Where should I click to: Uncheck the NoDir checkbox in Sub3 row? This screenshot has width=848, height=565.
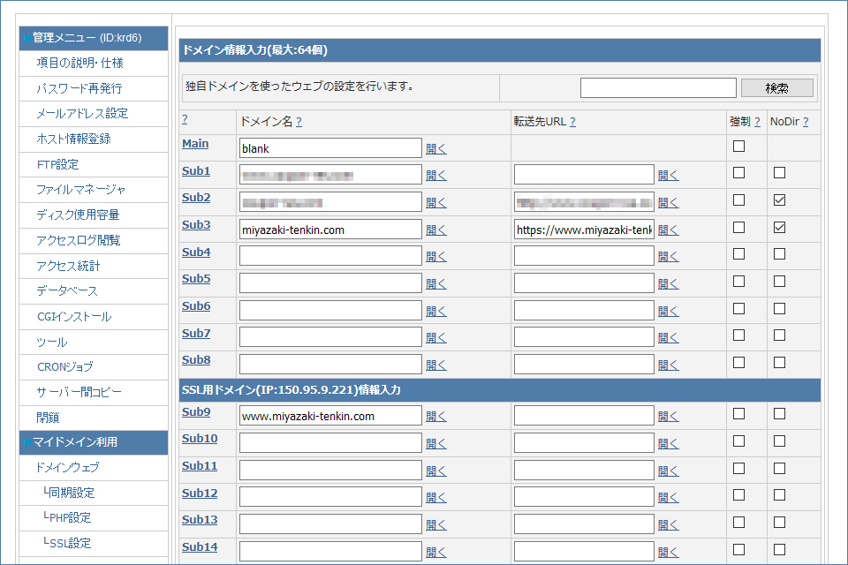pyautogui.click(x=779, y=227)
